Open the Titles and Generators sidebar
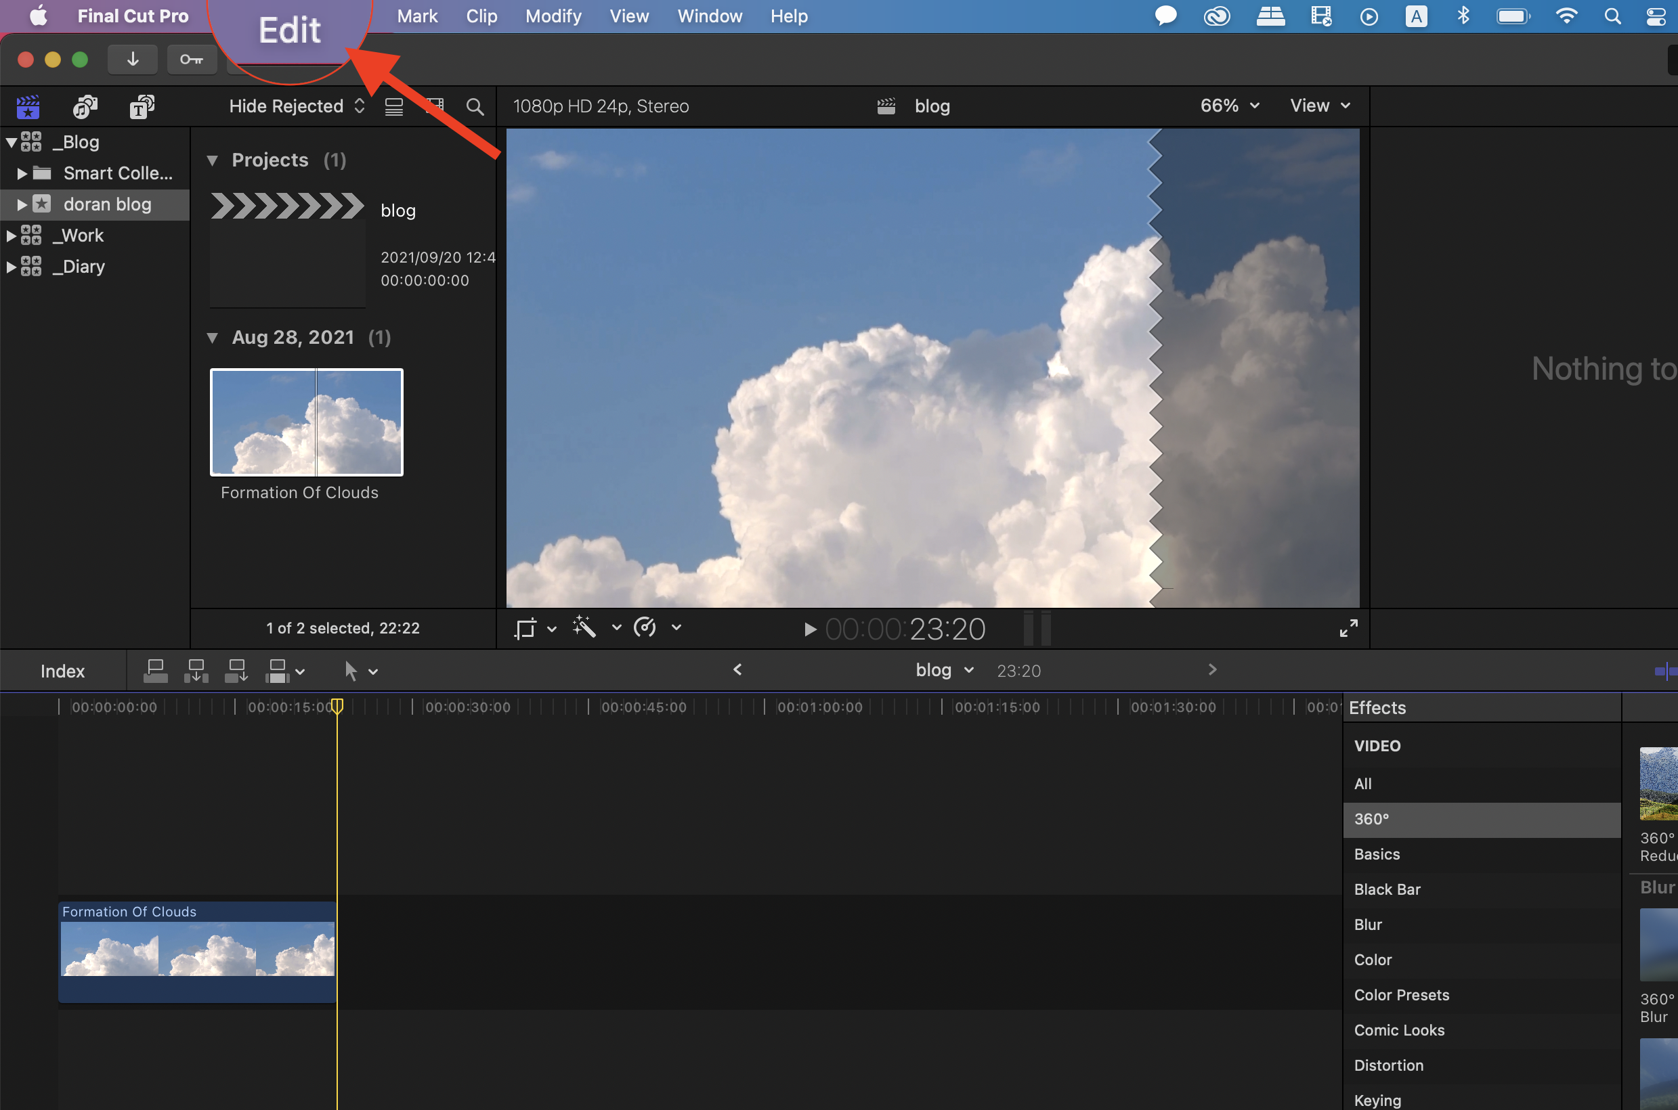This screenshot has width=1678, height=1110. click(x=142, y=107)
